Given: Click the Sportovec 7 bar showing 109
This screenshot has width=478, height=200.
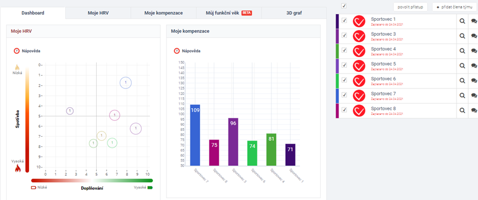Looking at the screenshot, I should pyautogui.click(x=195, y=135).
